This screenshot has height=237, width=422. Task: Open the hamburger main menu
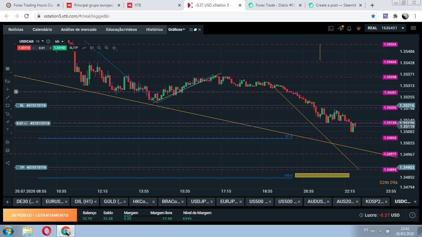[413, 28]
